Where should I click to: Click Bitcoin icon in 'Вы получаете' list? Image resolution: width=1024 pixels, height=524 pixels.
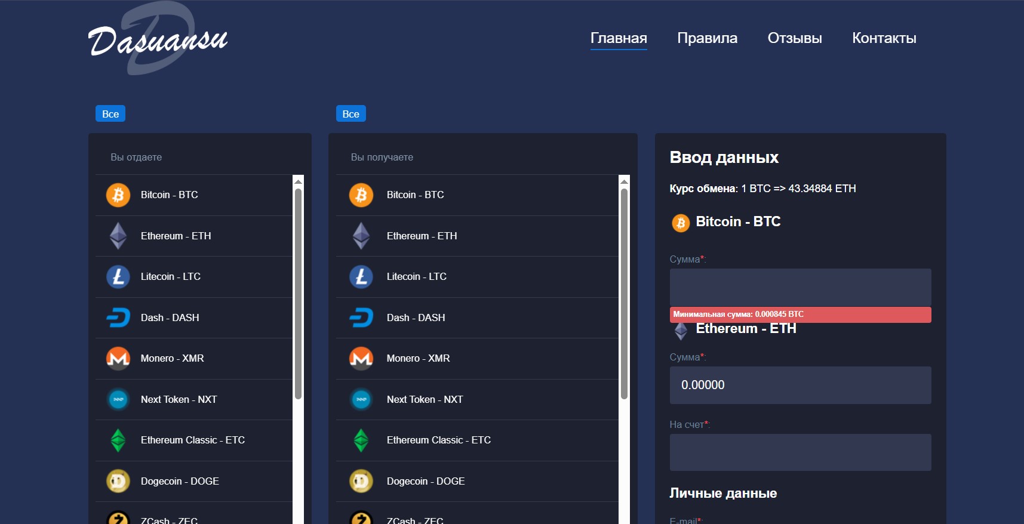pos(361,195)
